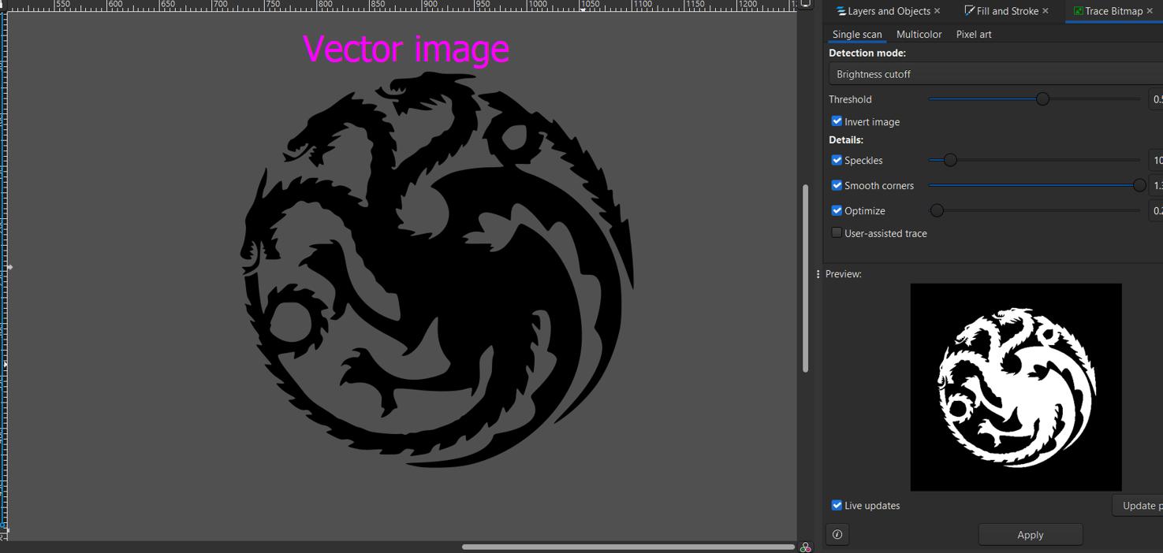Click the Fill and Stroke brush icon
Image resolution: width=1163 pixels, height=553 pixels.
click(x=970, y=11)
